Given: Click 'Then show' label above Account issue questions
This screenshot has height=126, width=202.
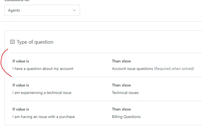Looking at the screenshot, I should [x=121, y=61].
